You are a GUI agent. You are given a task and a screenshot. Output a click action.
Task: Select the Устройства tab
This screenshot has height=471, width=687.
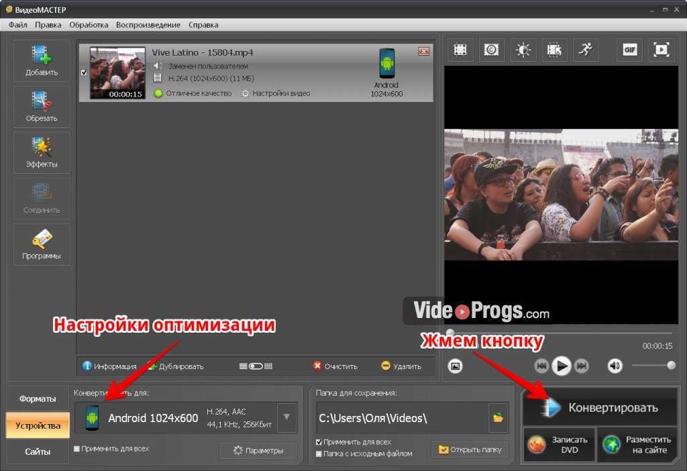pos(38,425)
